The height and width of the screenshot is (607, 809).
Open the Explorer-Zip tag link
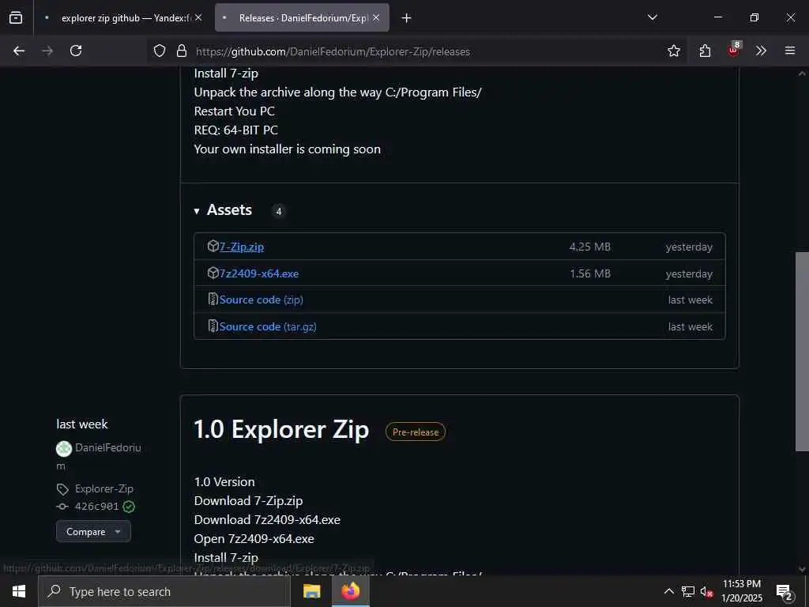(103, 488)
